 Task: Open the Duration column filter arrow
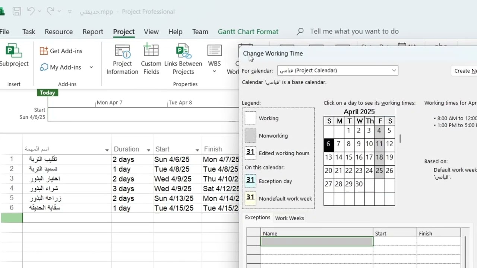click(x=148, y=150)
